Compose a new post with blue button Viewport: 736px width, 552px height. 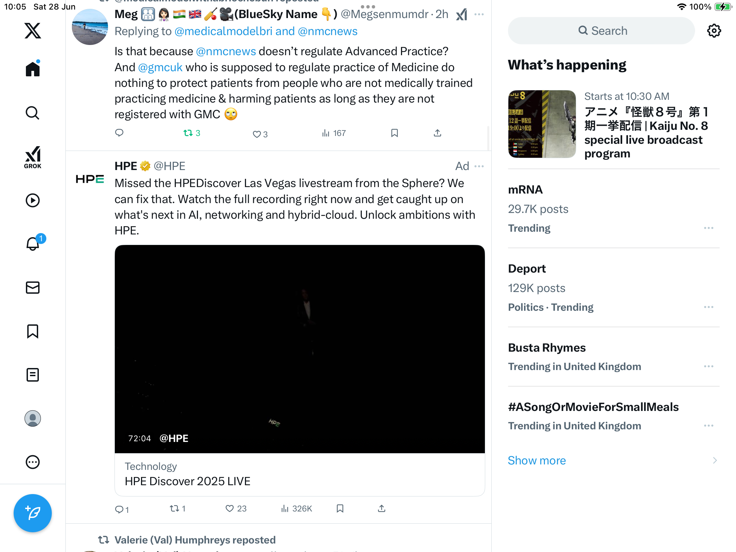pyautogui.click(x=33, y=513)
